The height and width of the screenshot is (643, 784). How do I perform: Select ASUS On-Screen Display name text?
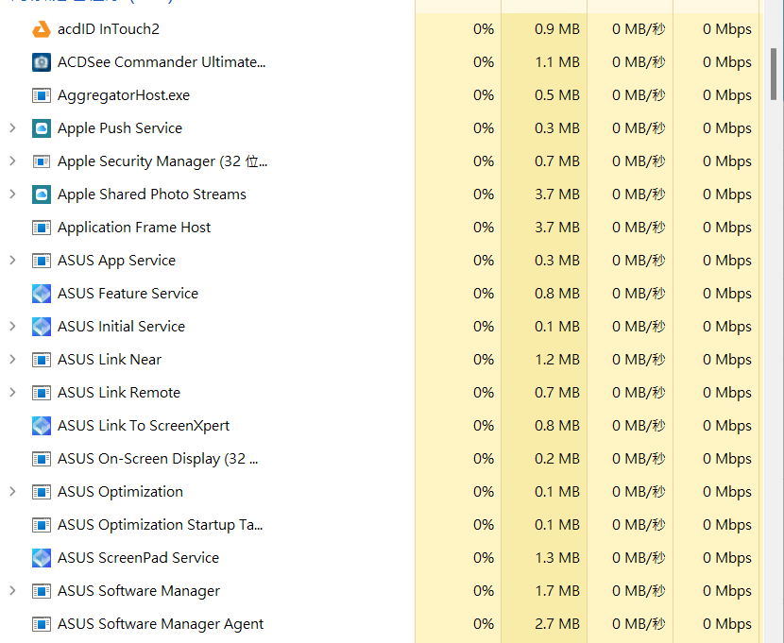tap(158, 459)
